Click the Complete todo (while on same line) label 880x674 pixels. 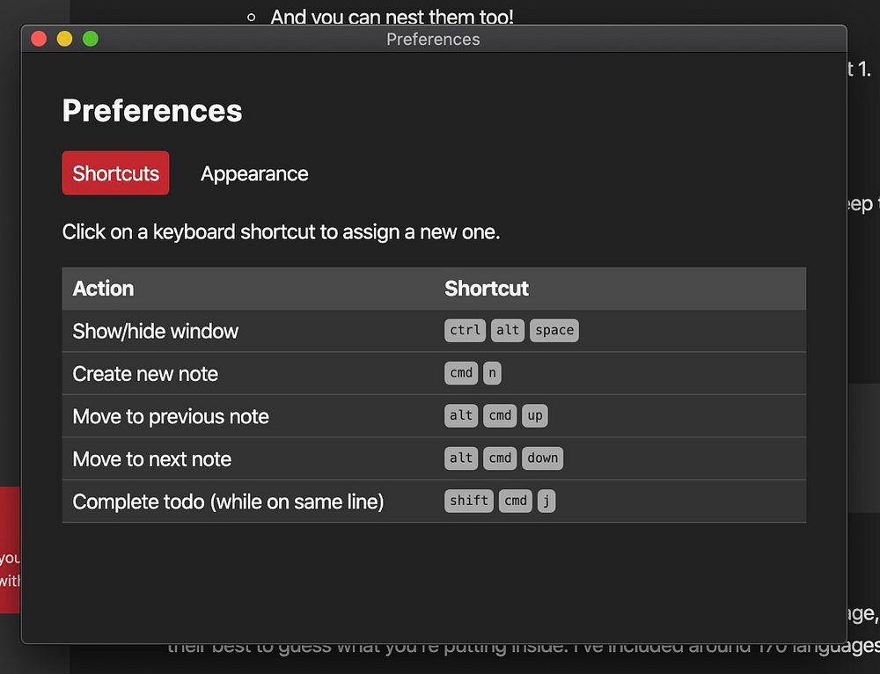click(228, 502)
